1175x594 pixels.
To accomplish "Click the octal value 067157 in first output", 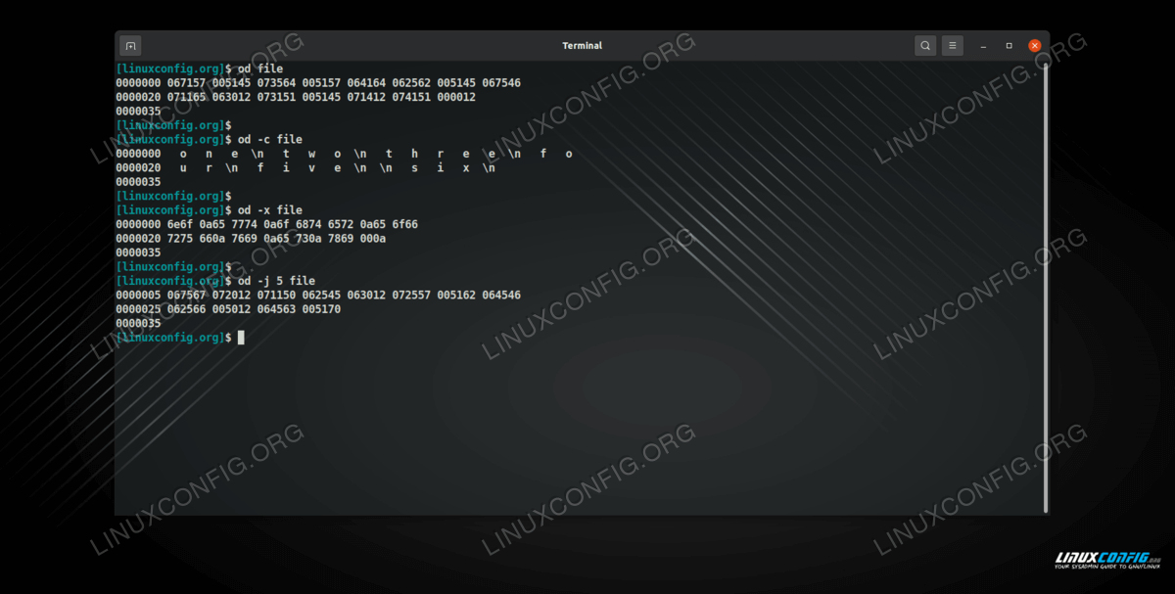I will pos(186,83).
